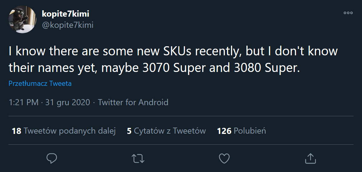This screenshot has width=362, height=172.
Task: Share the tweet via the share icon
Action: (310, 158)
